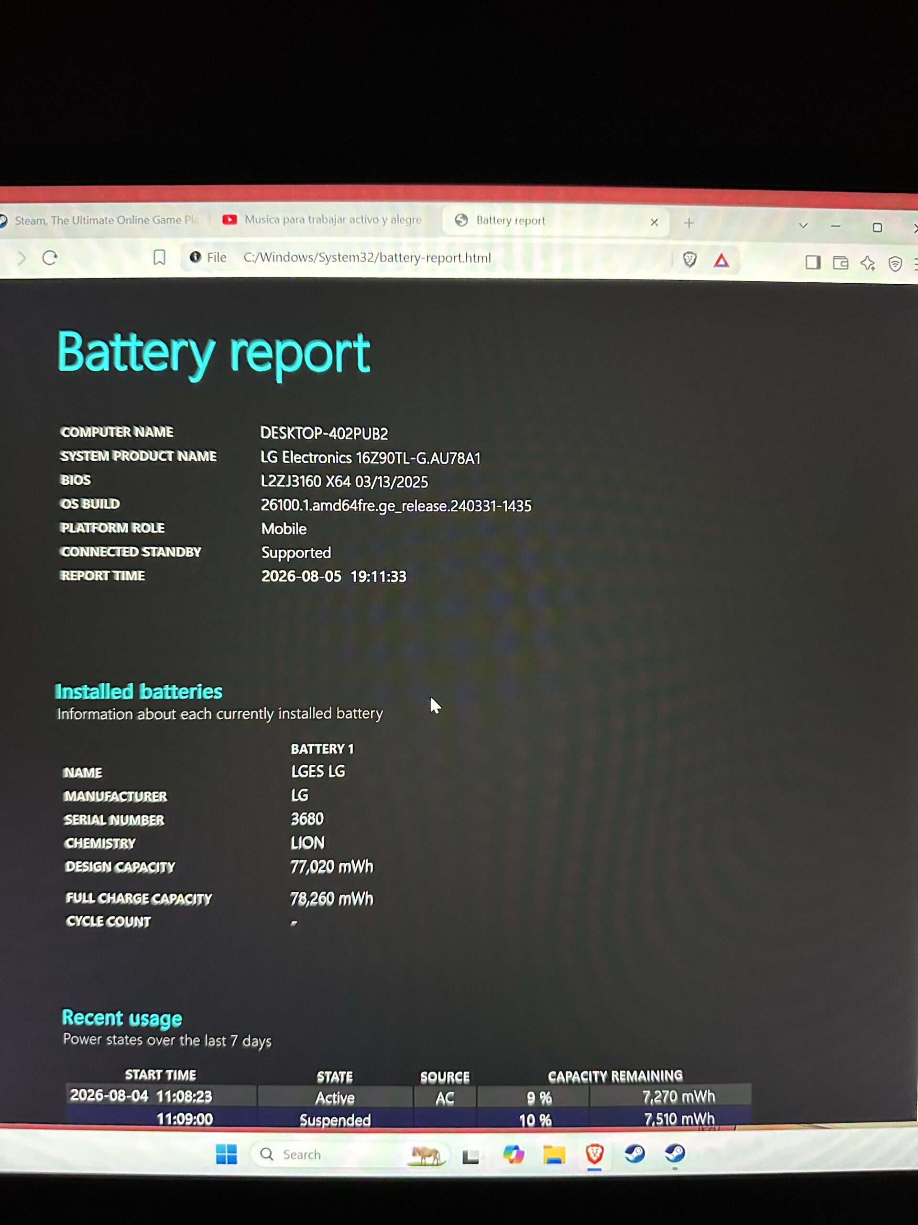Select OS build 26100.1.amd64fre value
918x1225 pixels.
(396, 506)
